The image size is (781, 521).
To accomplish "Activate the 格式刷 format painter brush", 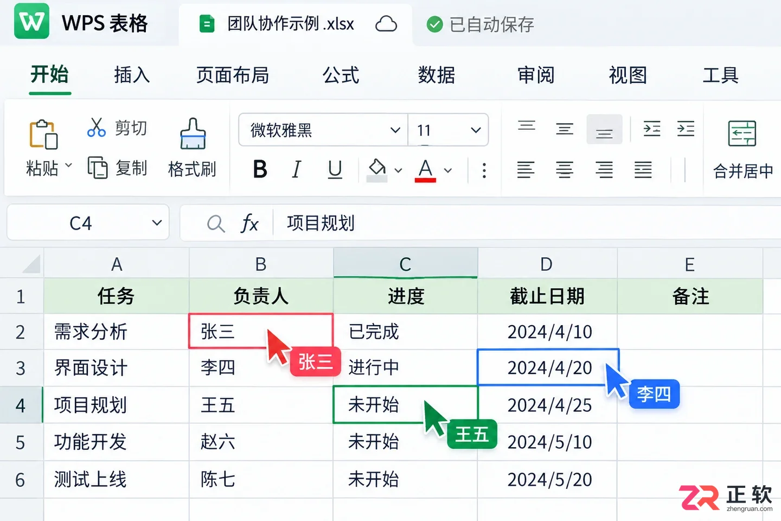I will pyautogui.click(x=192, y=148).
